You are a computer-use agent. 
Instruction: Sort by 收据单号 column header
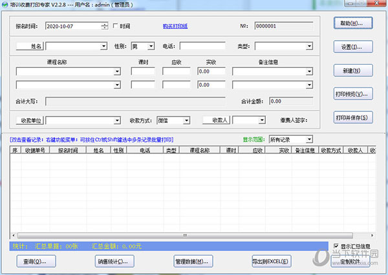36,150
